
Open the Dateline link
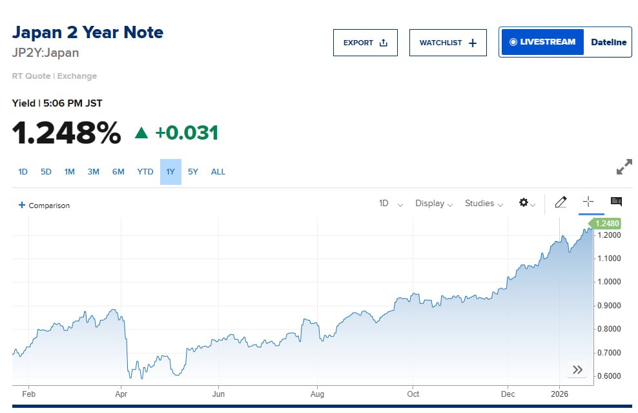pyautogui.click(x=608, y=42)
